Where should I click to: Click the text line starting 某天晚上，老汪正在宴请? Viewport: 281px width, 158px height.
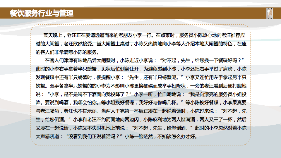pyautogui.click(x=144, y=35)
